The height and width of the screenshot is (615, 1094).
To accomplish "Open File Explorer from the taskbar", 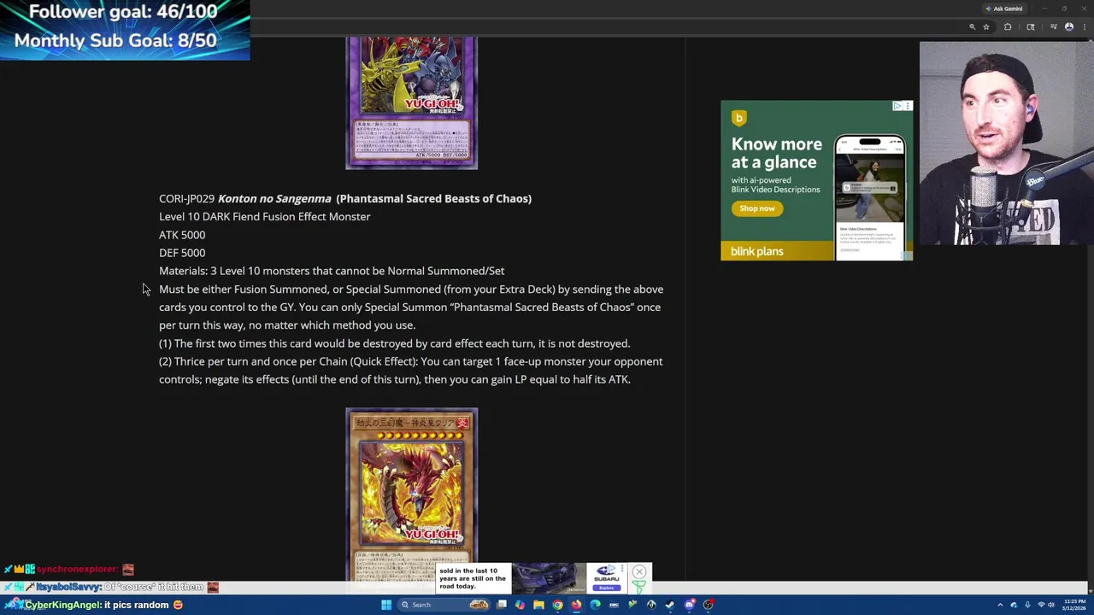I will point(538,605).
